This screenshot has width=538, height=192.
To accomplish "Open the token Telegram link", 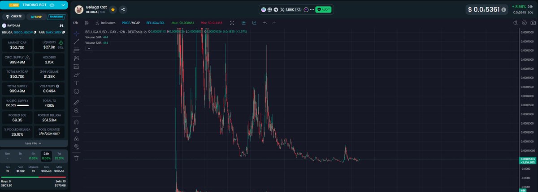I will pyautogui.click(x=276, y=9).
